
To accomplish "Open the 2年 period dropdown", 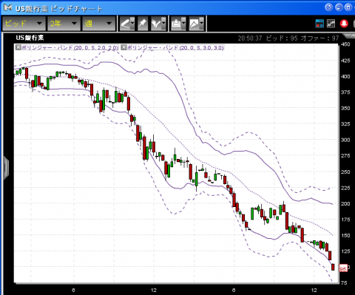I will coord(64,24).
